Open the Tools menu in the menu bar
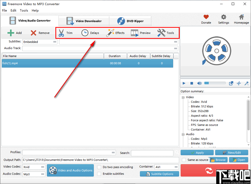The height and width of the screenshot is (184, 251). tap(24, 11)
